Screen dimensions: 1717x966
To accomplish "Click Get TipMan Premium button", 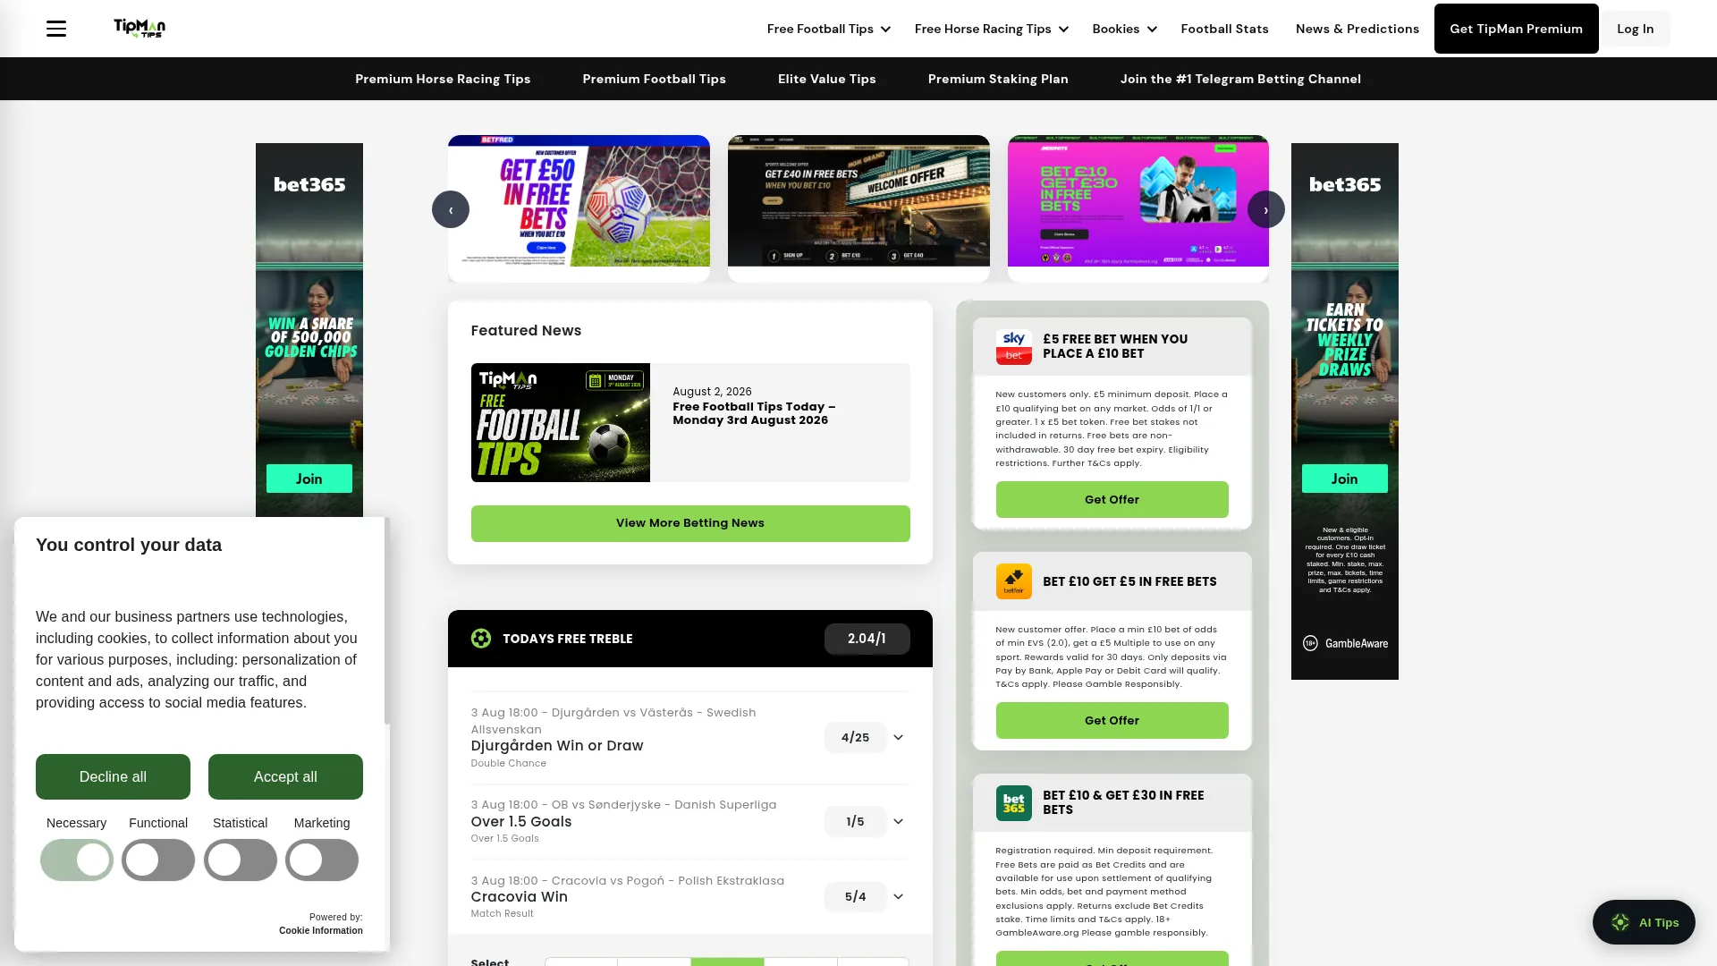I will click(x=1517, y=29).
